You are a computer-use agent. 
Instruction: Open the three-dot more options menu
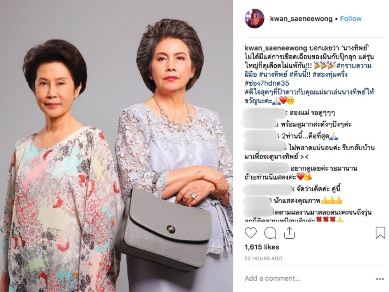pos(380,279)
